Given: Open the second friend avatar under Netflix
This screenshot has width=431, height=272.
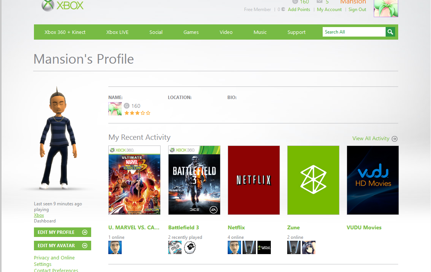Looking at the screenshot, I should (x=249, y=247).
